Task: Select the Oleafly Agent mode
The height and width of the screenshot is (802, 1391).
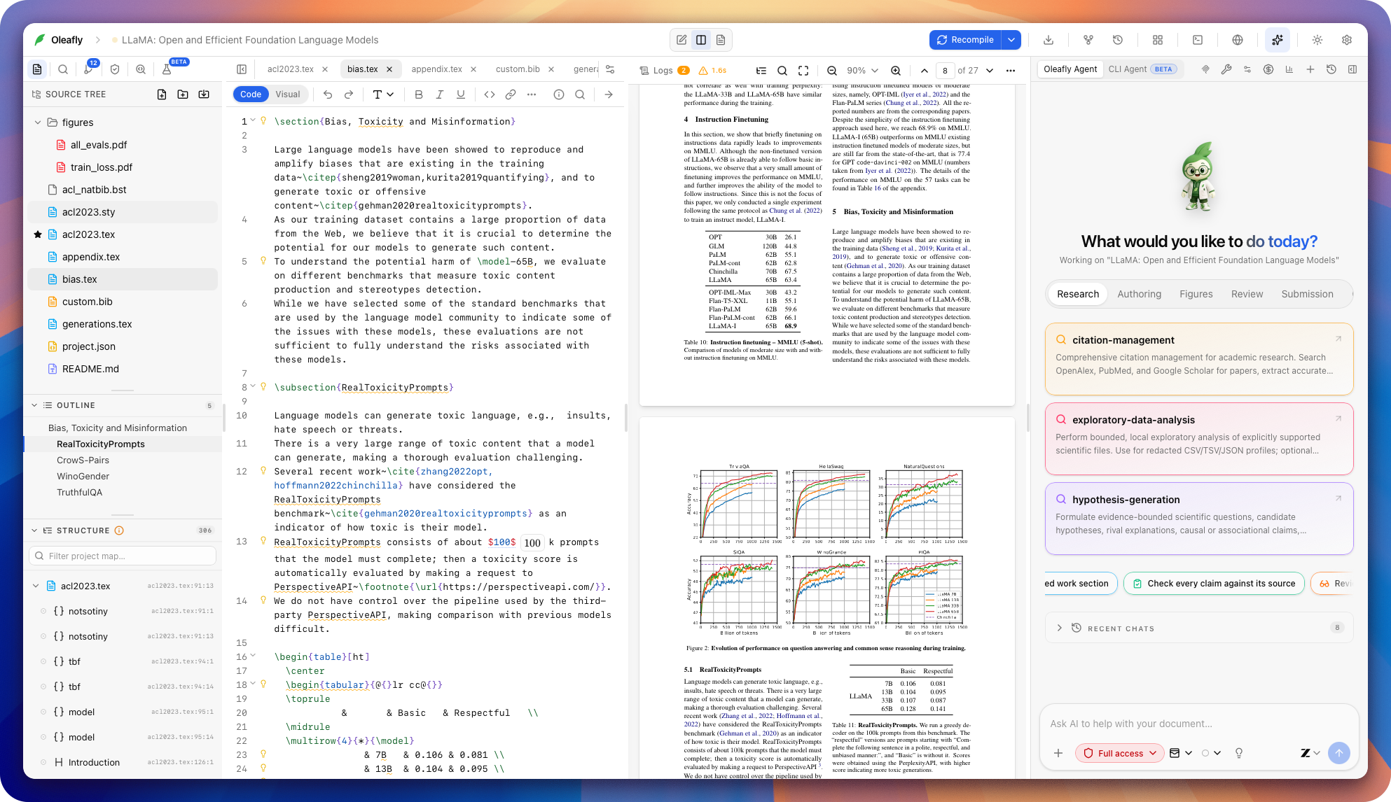Action: click(x=1070, y=69)
